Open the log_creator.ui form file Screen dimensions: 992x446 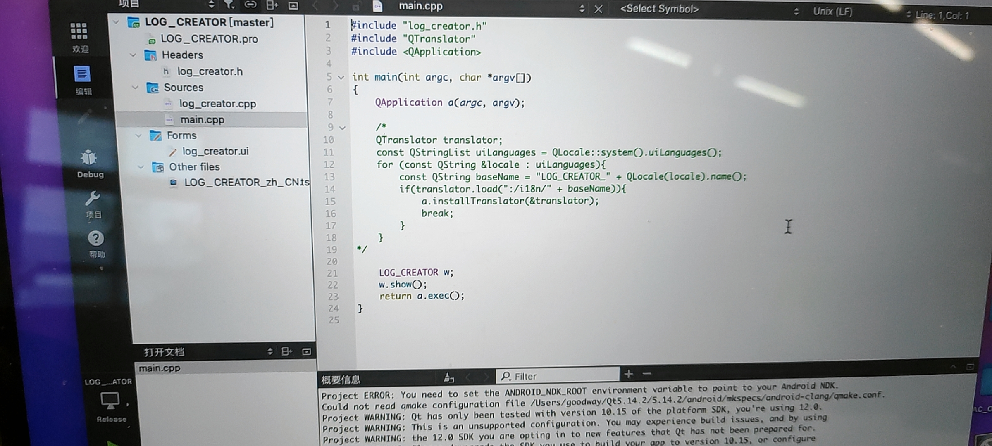[215, 152]
